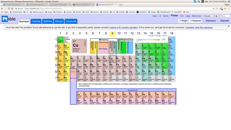
Task: Click the play arrow button beside language selector
Action: click(x=217, y=16)
